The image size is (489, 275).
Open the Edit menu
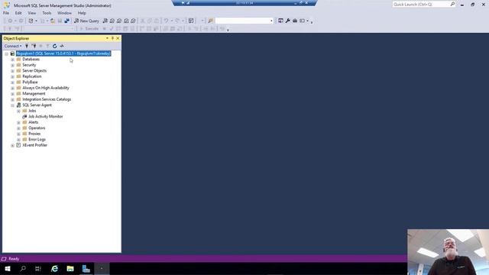[18, 13]
